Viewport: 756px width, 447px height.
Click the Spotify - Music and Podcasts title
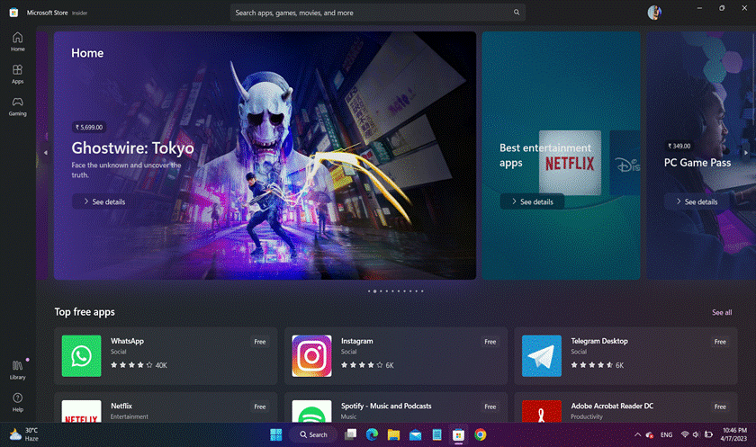click(386, 406)
